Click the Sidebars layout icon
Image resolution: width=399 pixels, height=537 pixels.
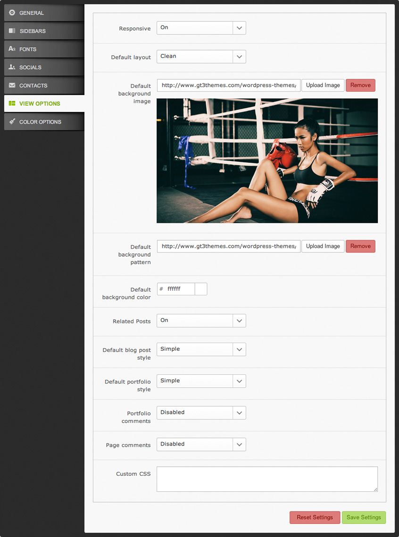(12, 31)
